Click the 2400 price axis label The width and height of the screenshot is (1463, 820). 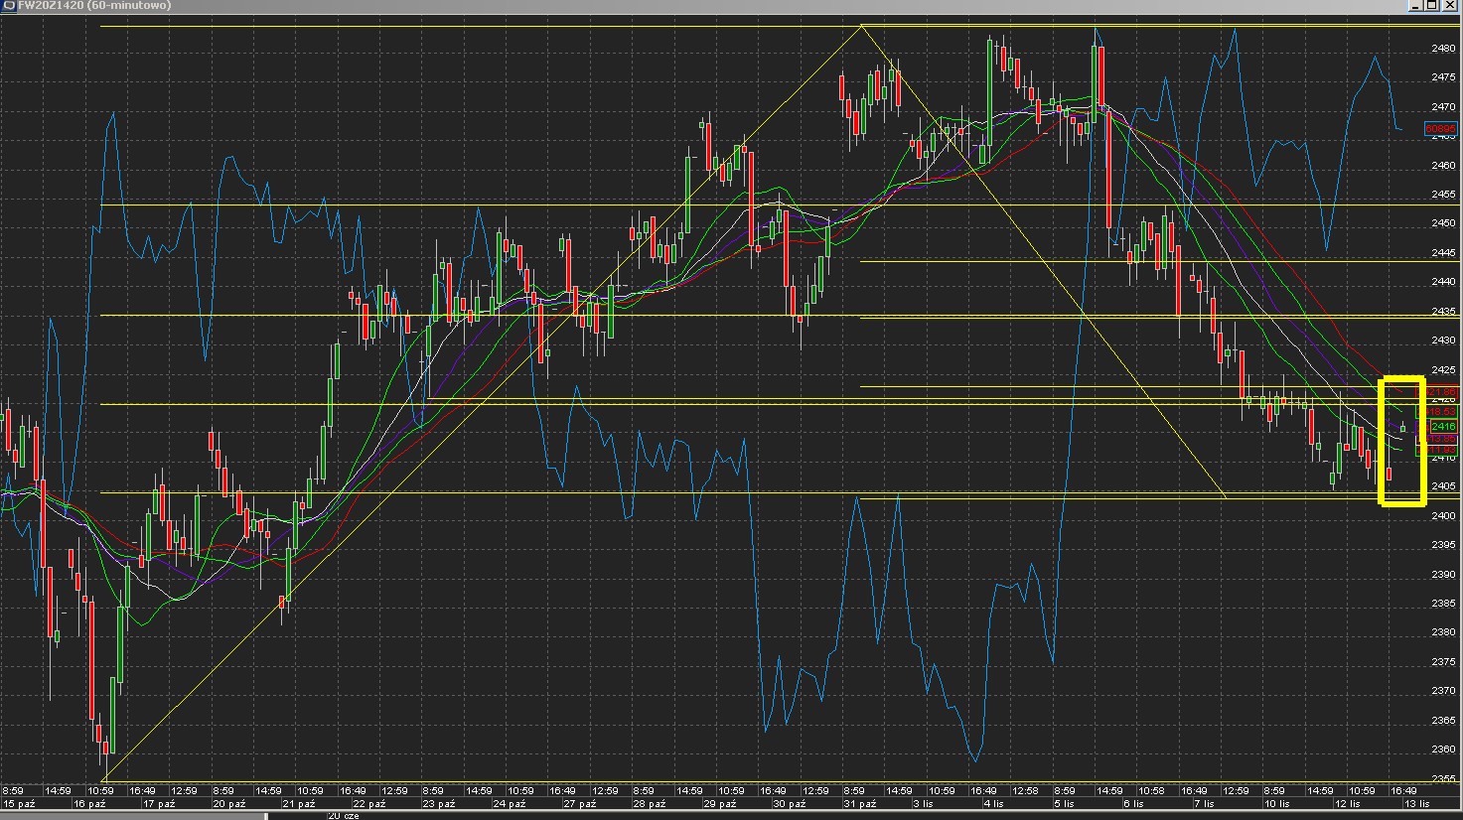tap(1444, 516)
